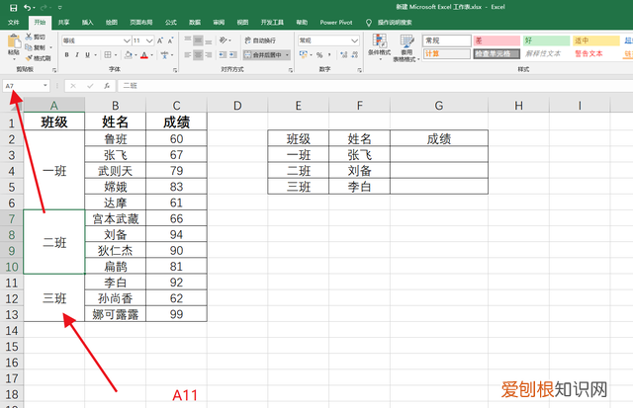Apply the Bad (差) pink cell style

497,41
